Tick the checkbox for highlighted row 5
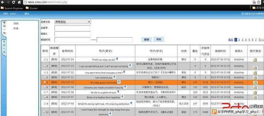This screenshot has height=116, width=264. (45, 82)
